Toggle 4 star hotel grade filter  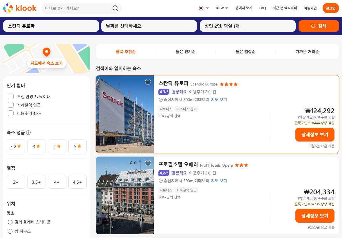click(x=57, y=146)
